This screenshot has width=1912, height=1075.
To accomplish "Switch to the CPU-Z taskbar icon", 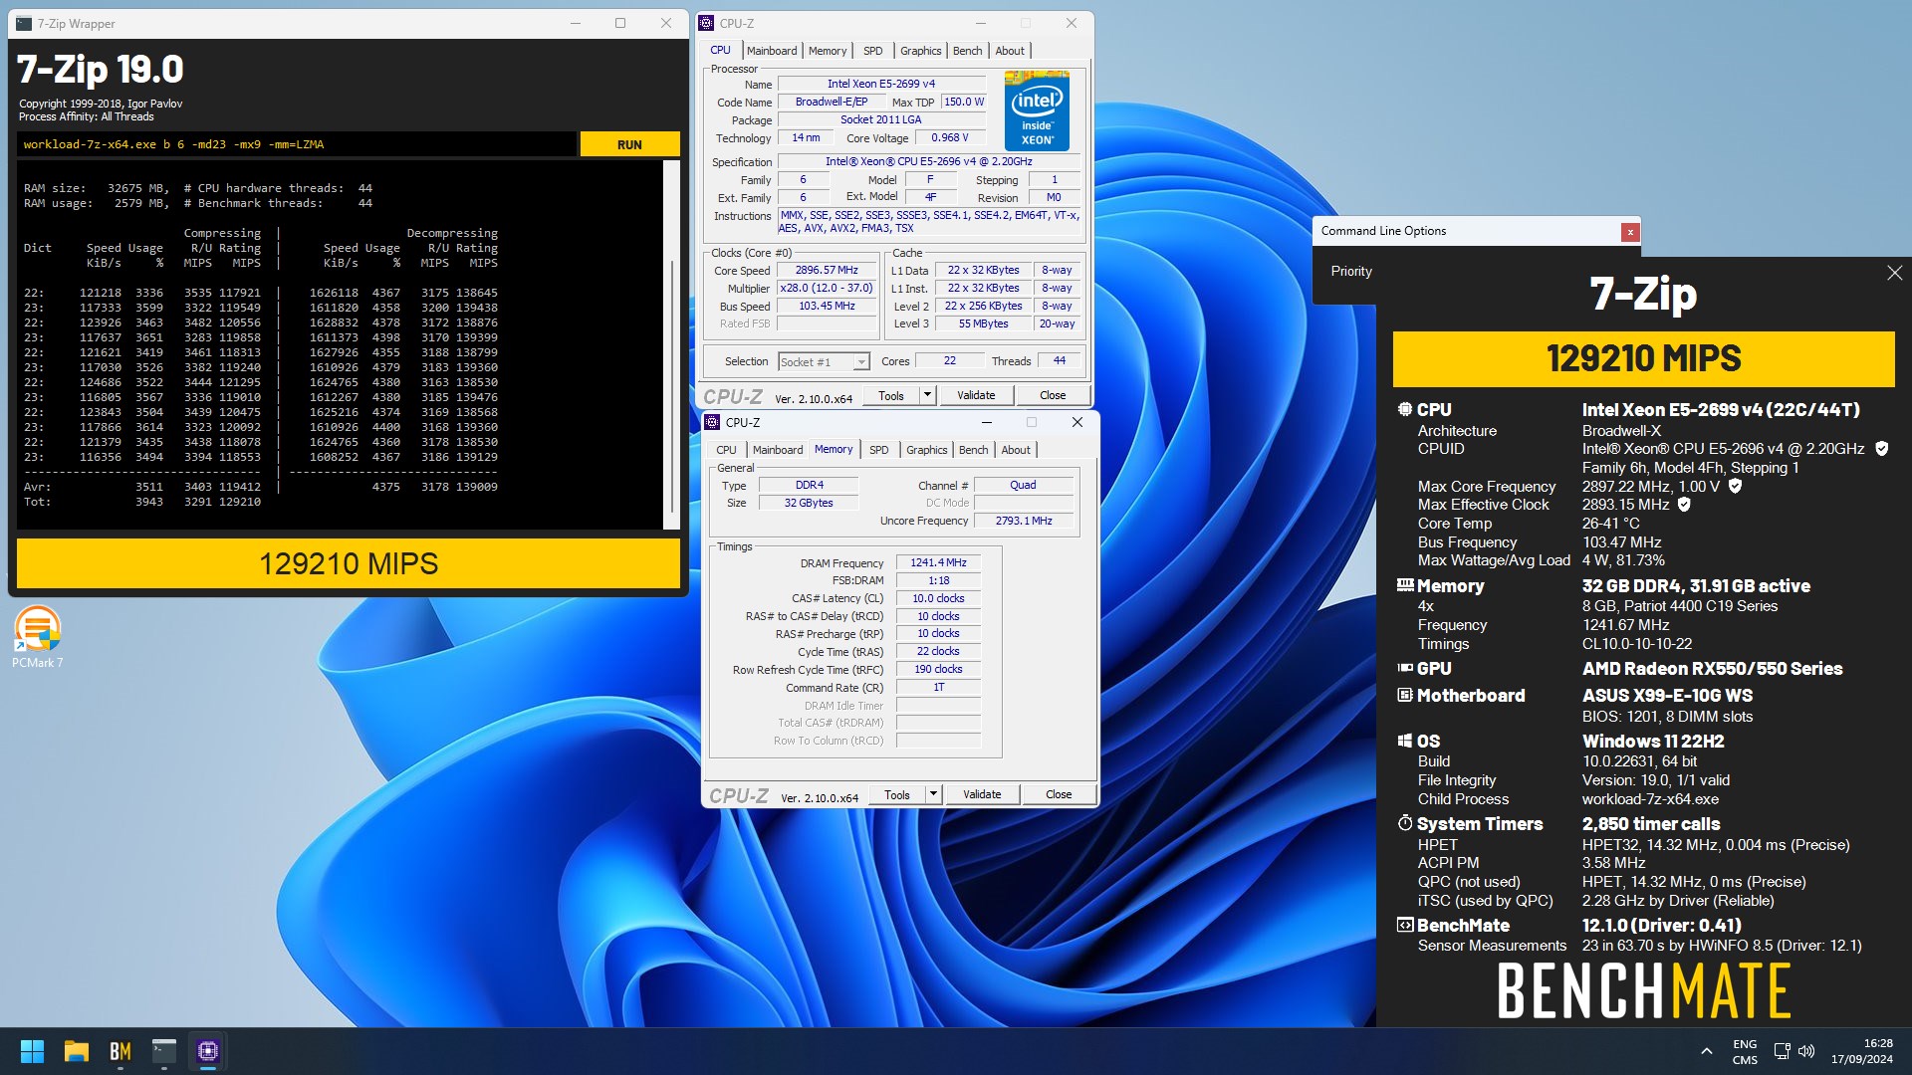I will pos(208,1051).
